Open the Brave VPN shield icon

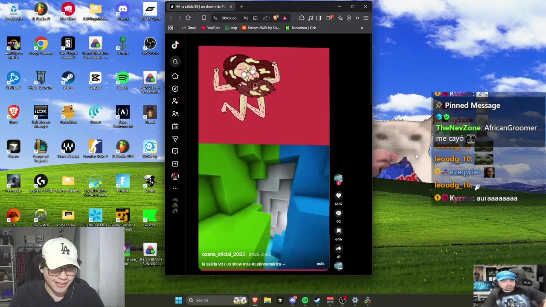coord(349,18)
